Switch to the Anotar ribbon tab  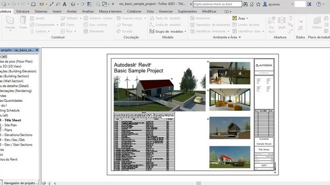(72, 11)
